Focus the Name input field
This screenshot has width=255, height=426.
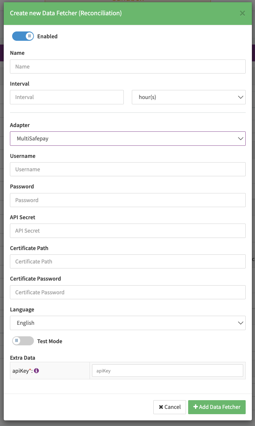[127, 67]
